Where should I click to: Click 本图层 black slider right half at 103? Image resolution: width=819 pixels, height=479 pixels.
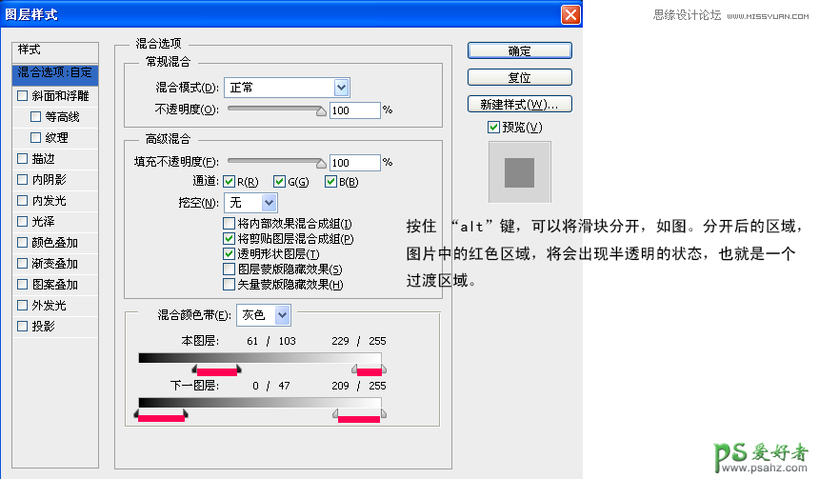tap(239, 369)
